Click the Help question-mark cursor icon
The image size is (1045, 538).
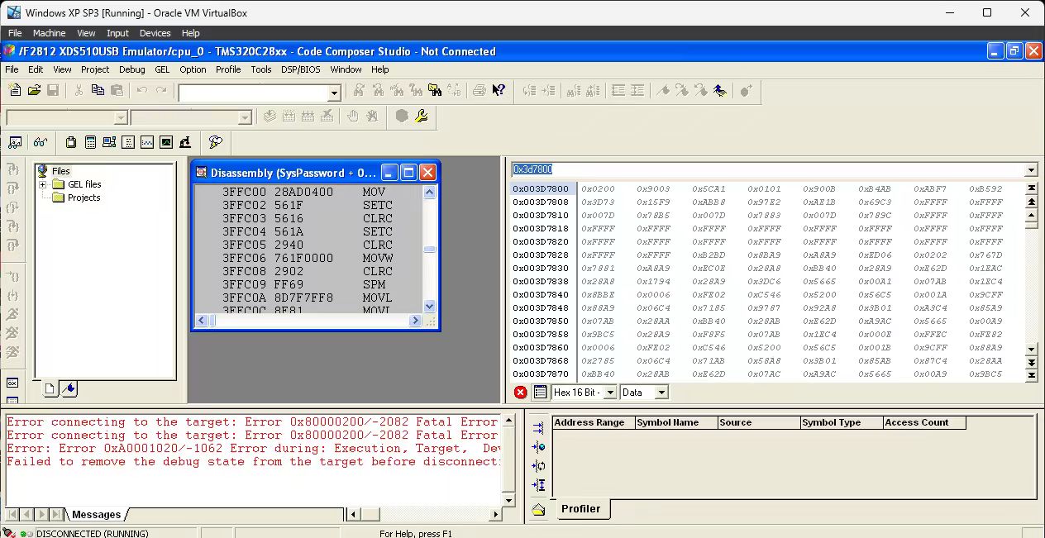pos(499,90)
